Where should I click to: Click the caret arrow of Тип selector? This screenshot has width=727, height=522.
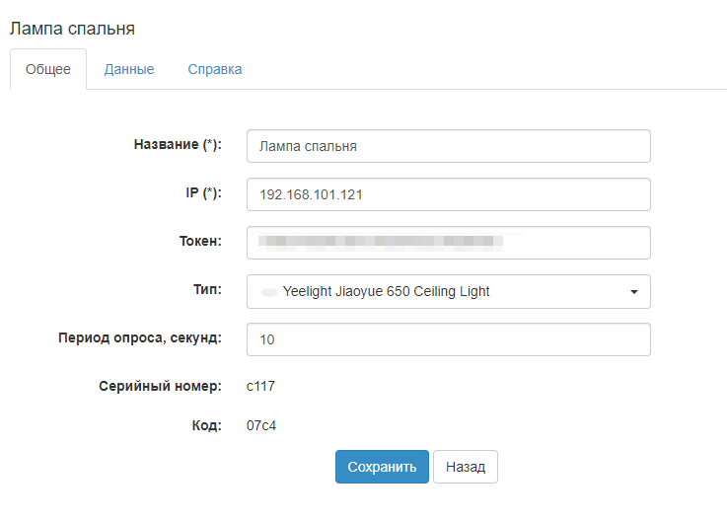pyautogui.click(x=633, y=292)
